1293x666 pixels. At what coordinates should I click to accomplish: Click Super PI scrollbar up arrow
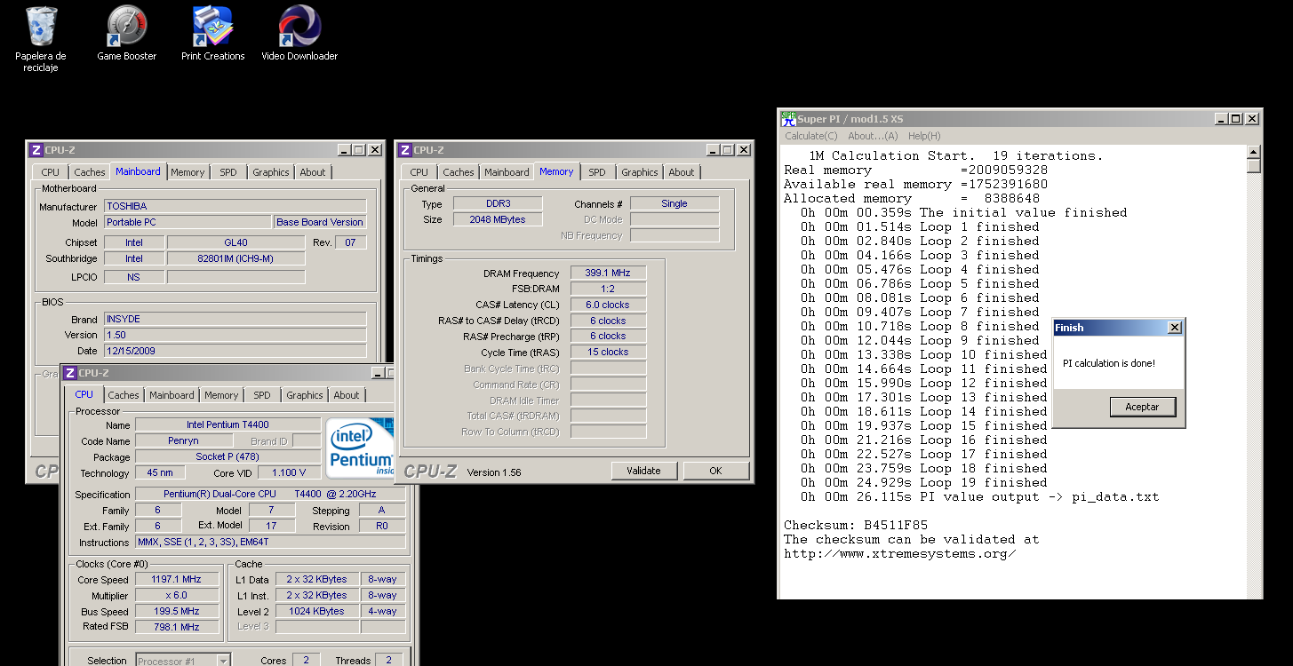pyautogui.click(x=1253, y=152)
